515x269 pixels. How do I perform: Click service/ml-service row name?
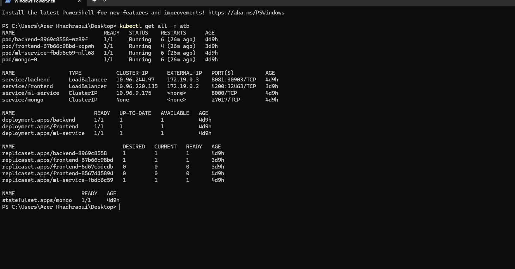(31, 93)
